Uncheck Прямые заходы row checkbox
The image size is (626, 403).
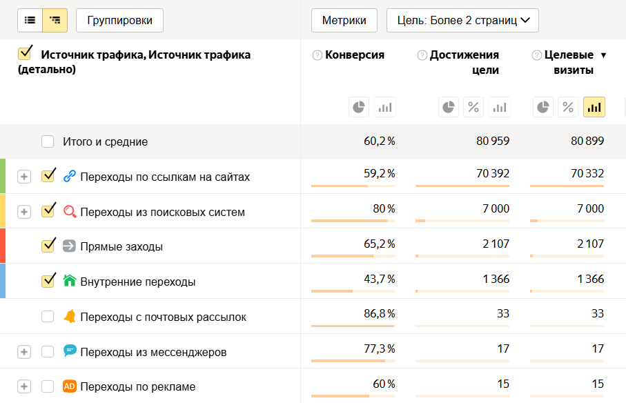coord(48,246)
